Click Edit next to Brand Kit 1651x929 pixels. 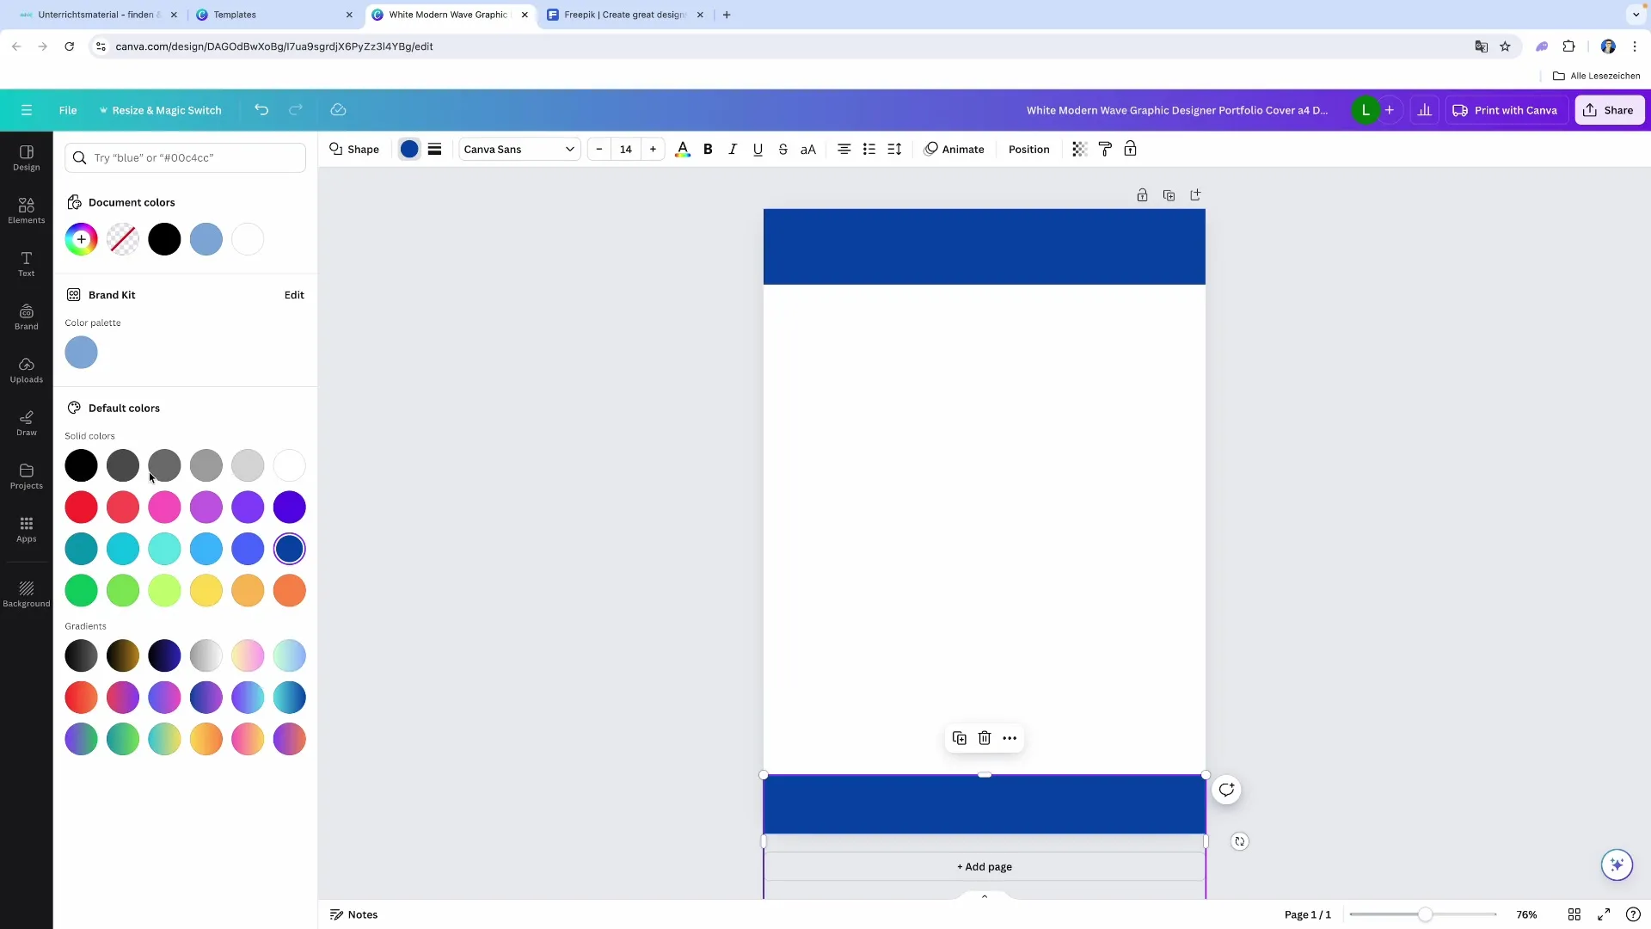(293, 295)
